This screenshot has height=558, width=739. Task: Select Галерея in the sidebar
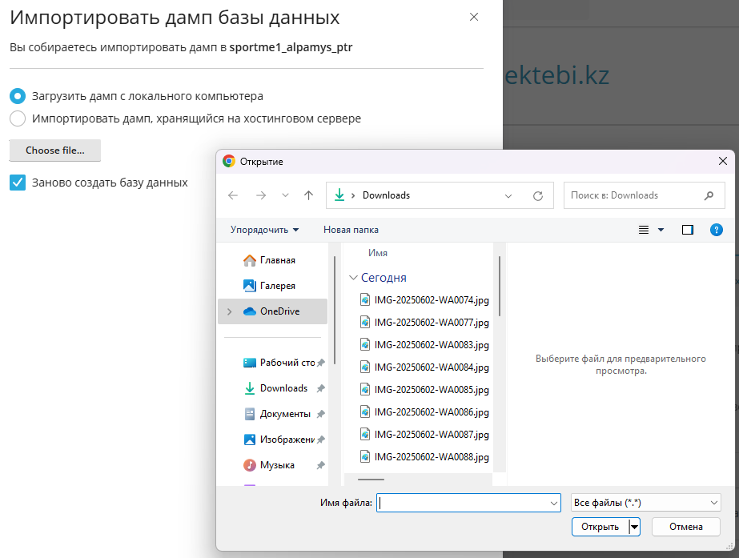click(277, 286)
